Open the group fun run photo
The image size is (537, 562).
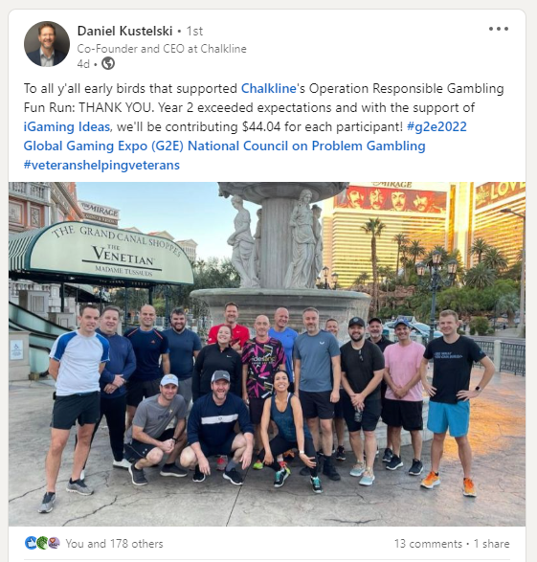pyautogui.click(x=267, y=354)
